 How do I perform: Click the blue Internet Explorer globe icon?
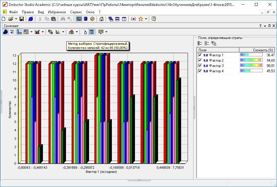(31, 19)
